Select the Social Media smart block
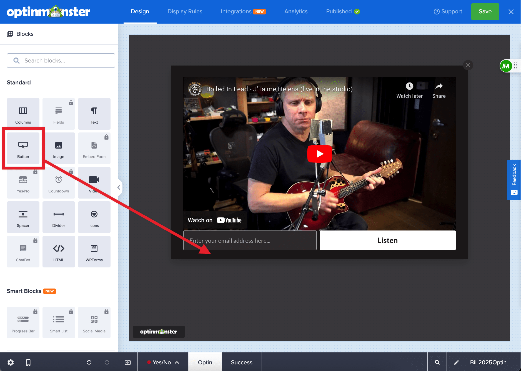 (x=94, y=323)
